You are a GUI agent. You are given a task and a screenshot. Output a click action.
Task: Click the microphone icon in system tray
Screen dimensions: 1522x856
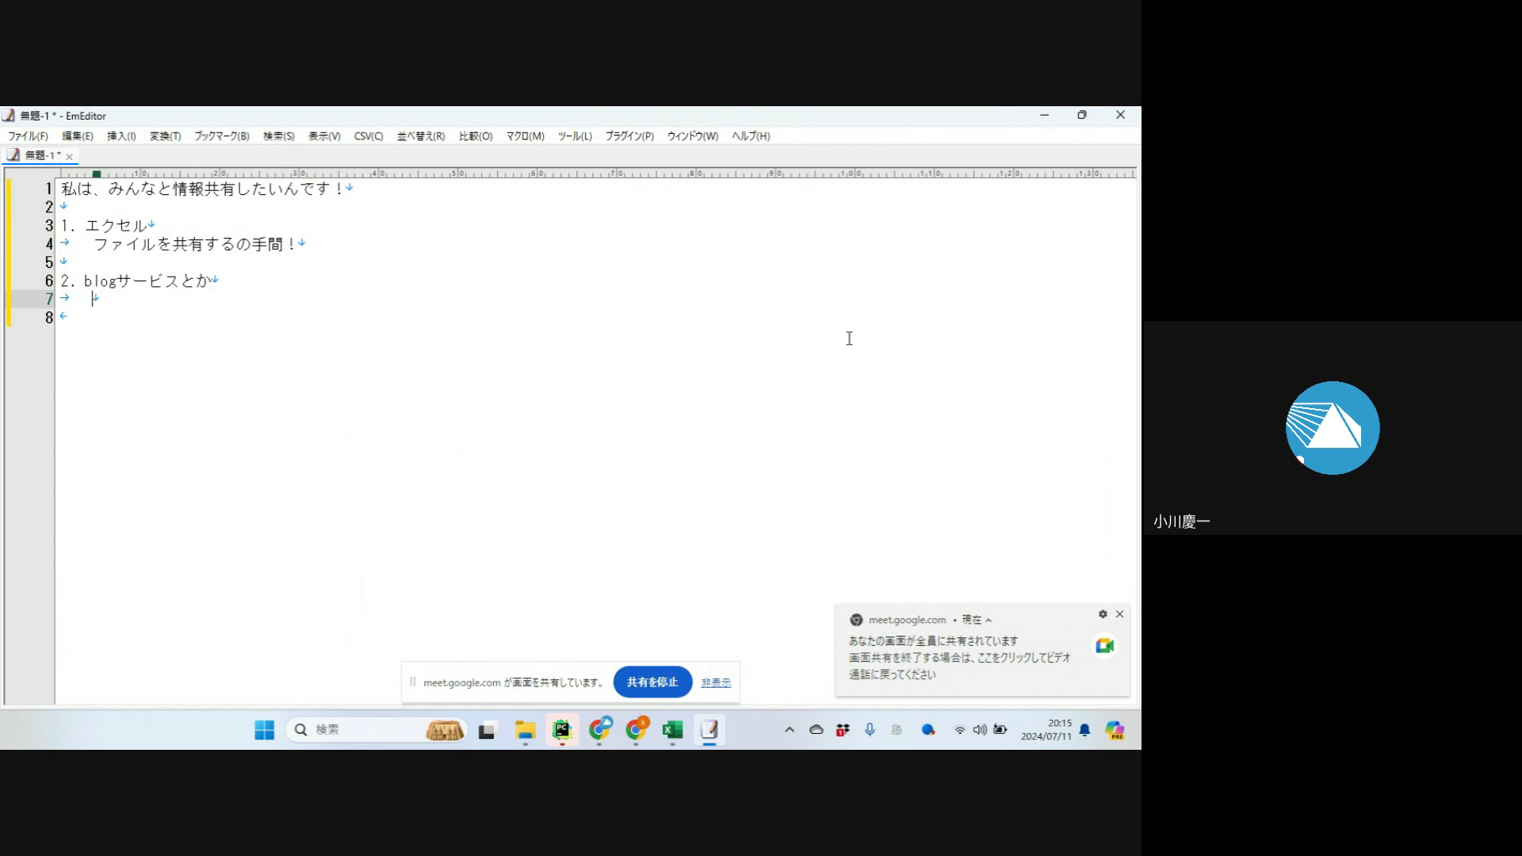[x=870, y=730]
